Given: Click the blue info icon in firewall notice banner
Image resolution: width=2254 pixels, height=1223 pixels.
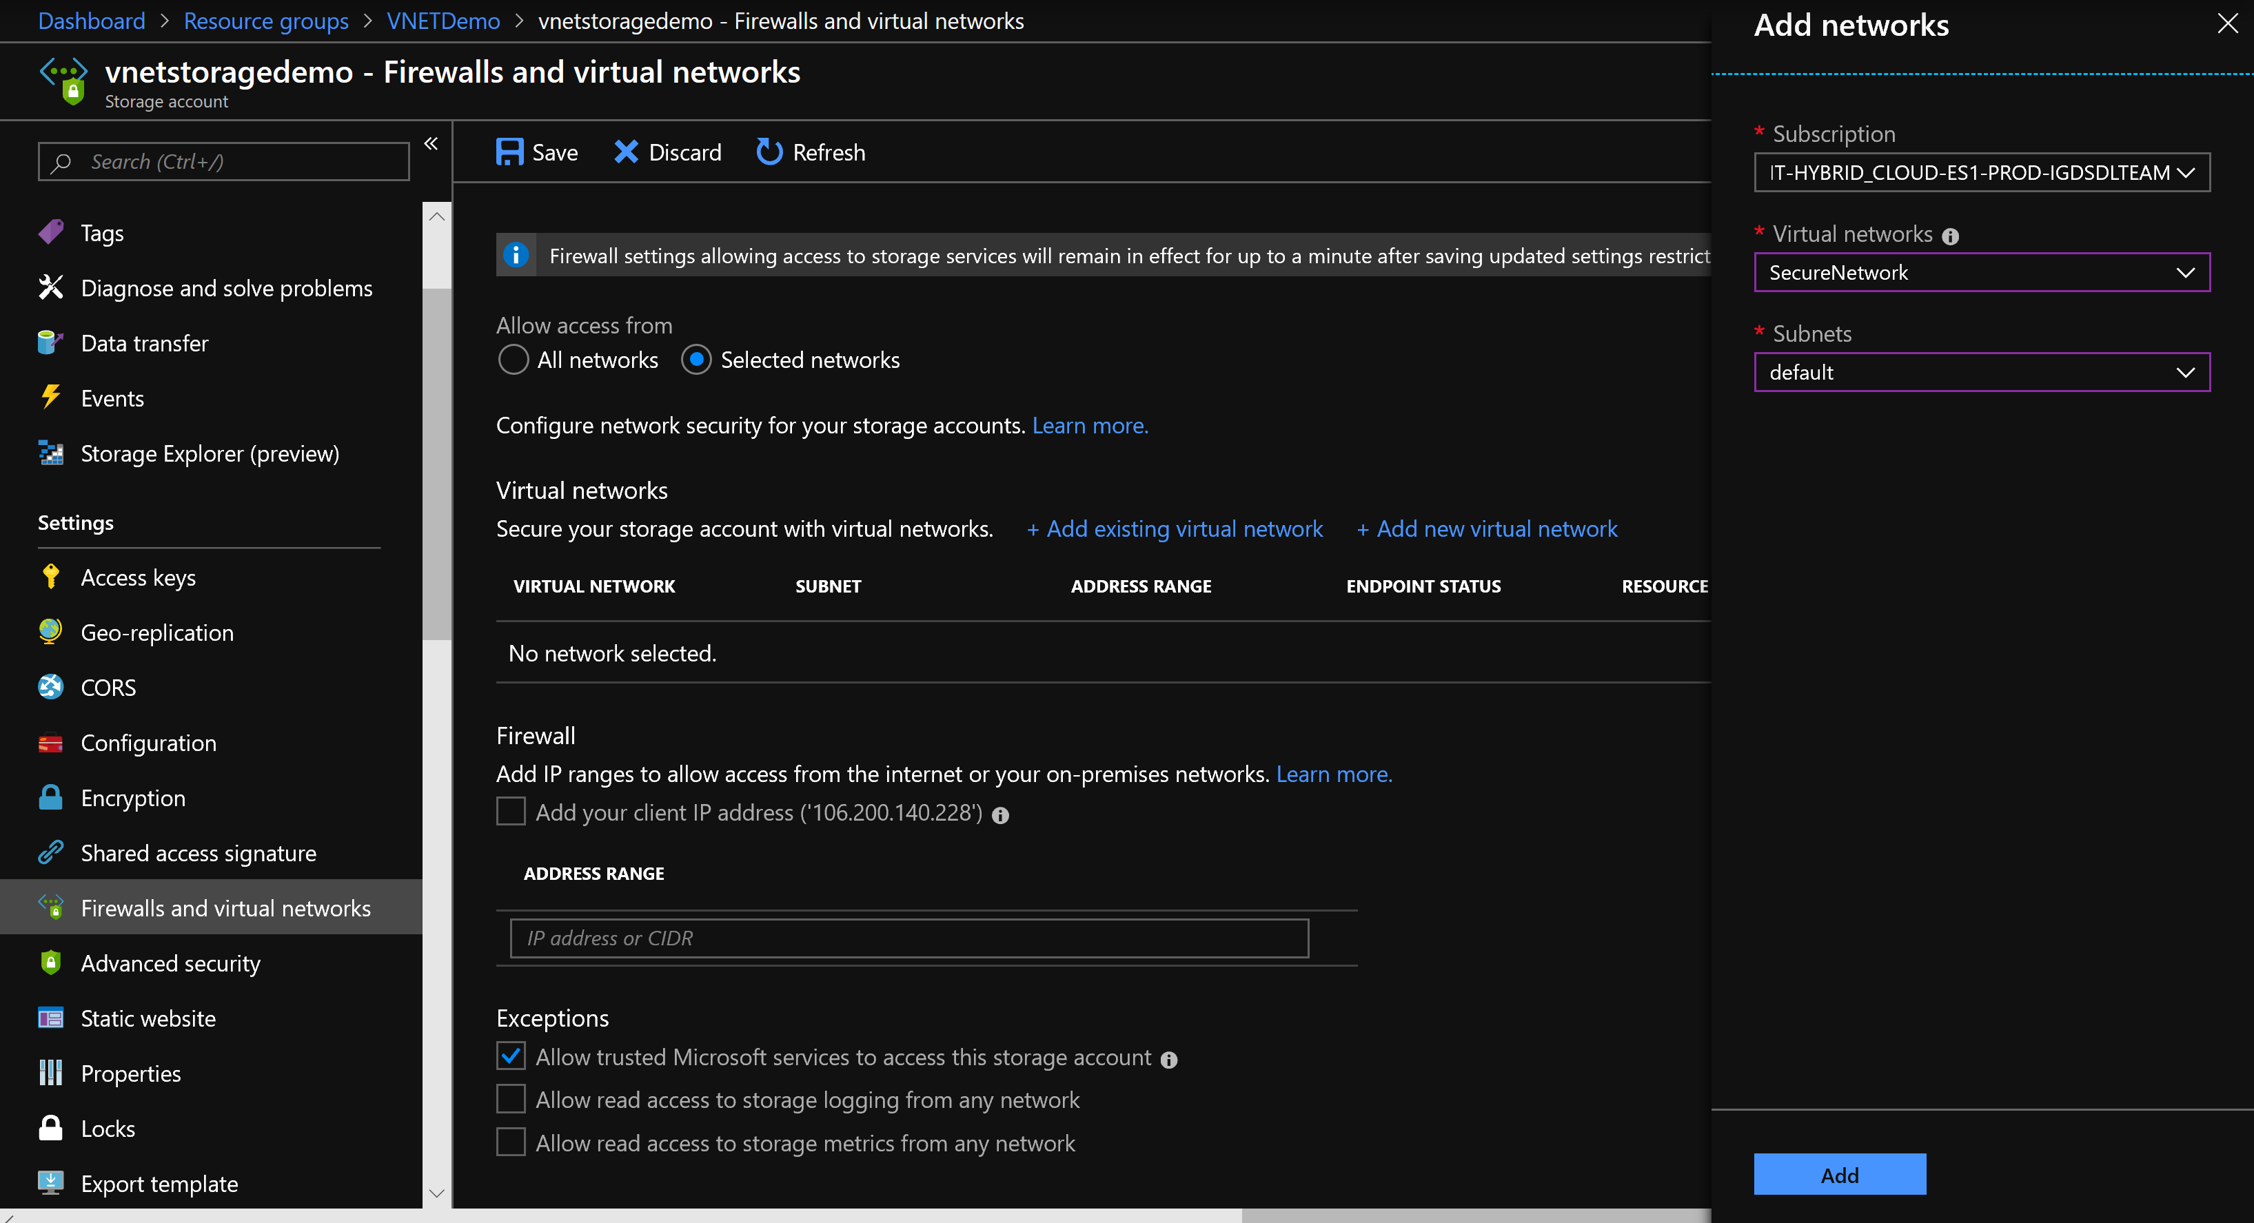Looking at the screenshot, I should pyautogui.click(x=516, y=254).
